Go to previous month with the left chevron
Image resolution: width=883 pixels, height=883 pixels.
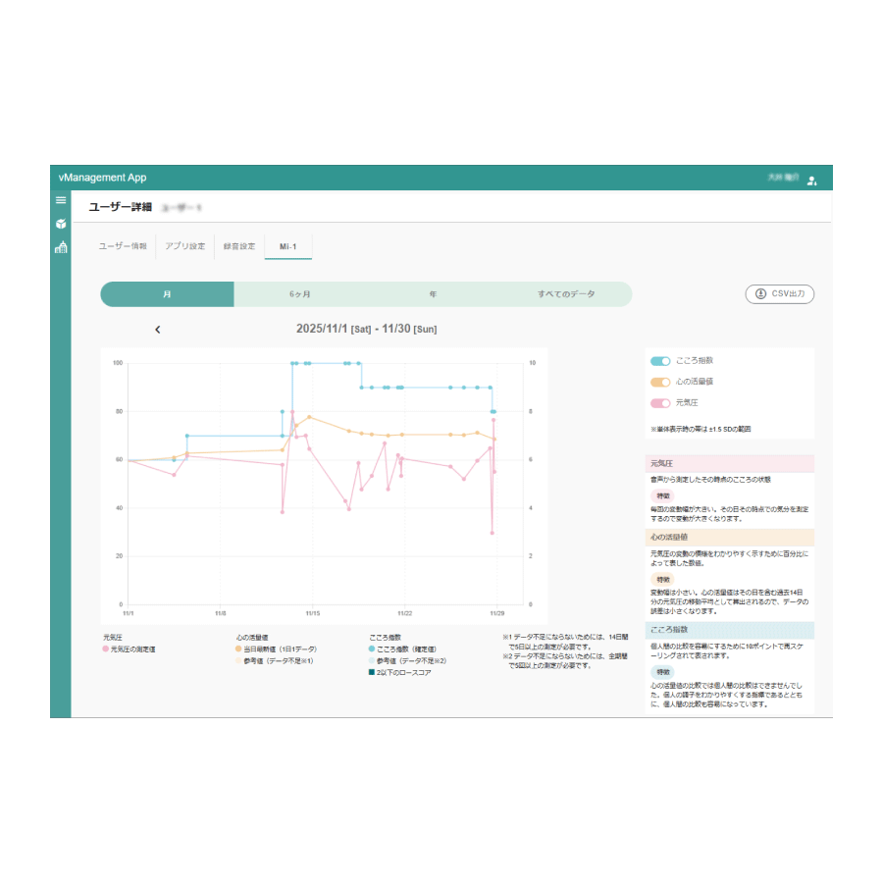pos(157,330)
